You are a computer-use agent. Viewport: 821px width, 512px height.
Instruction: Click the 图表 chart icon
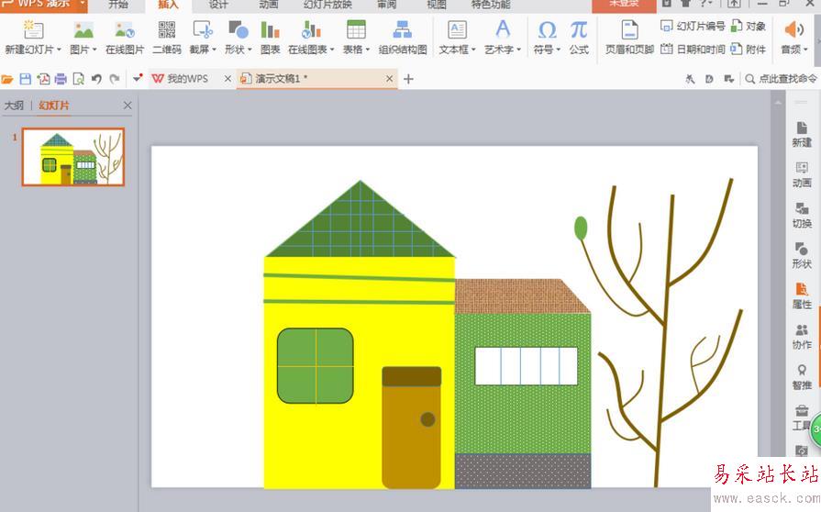pos(270,37)
